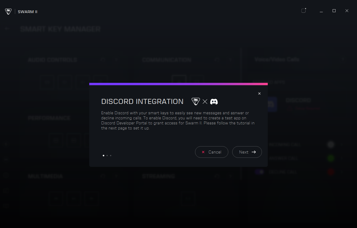Screen dimensions: 357x228
Task: Click the Cancel button
Action: (x=212, y=152)
